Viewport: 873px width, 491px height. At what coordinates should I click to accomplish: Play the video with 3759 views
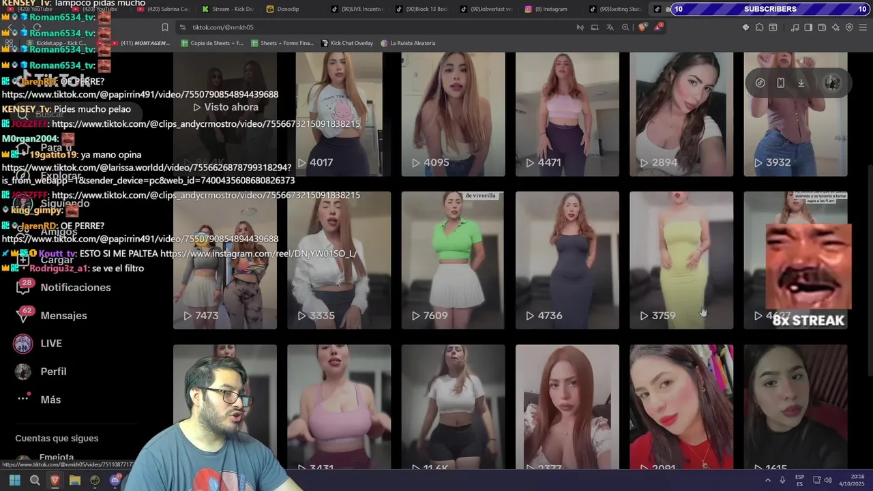(681, 261)
